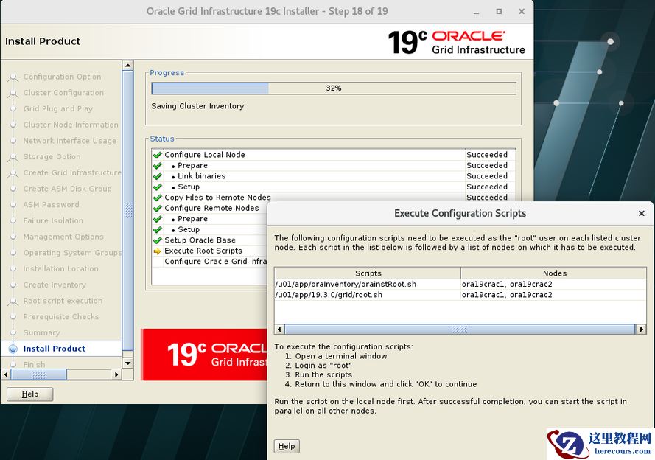655x460 pixels.
Task: Select Install Product step in sidebar
Action: click(x=54, y=349)
